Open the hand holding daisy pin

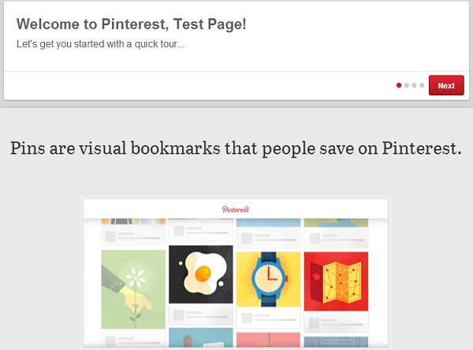(133, 289)
